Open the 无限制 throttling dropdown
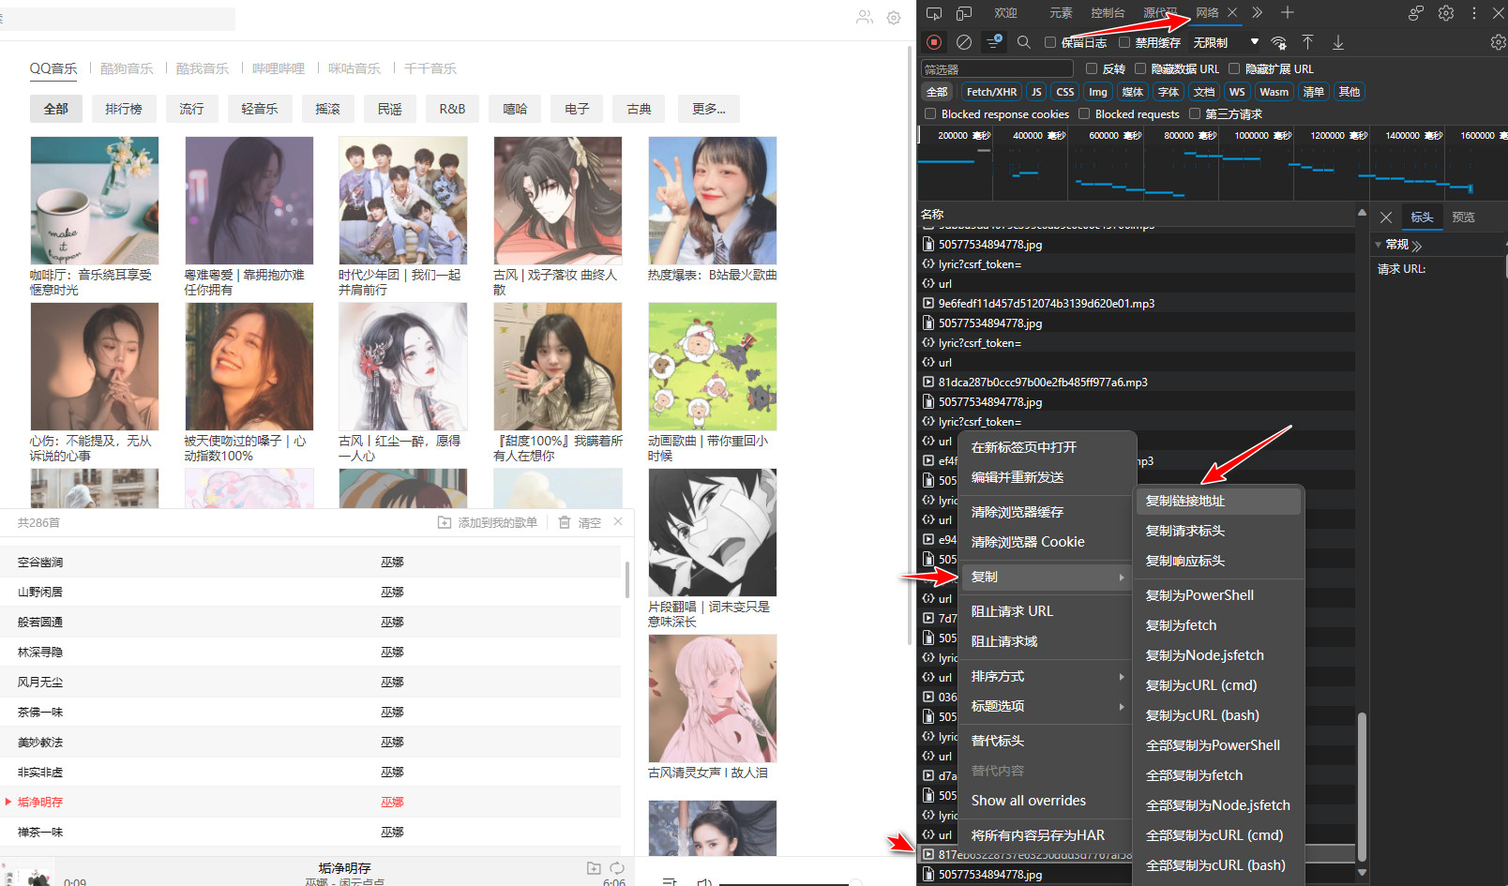This screenshot has height=886, width=1508. pos(1226,42)
